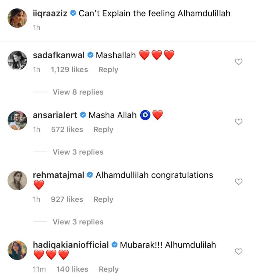View rehmatajmal's profile picture

click(17, 180)
